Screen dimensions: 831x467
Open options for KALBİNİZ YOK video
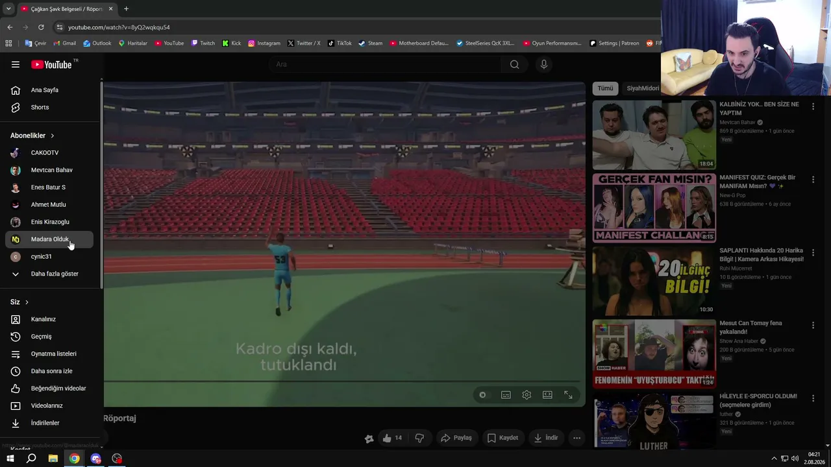tap(813, 106)
